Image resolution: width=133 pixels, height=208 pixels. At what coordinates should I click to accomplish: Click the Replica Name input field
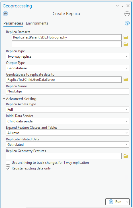(x=67, y=91)
